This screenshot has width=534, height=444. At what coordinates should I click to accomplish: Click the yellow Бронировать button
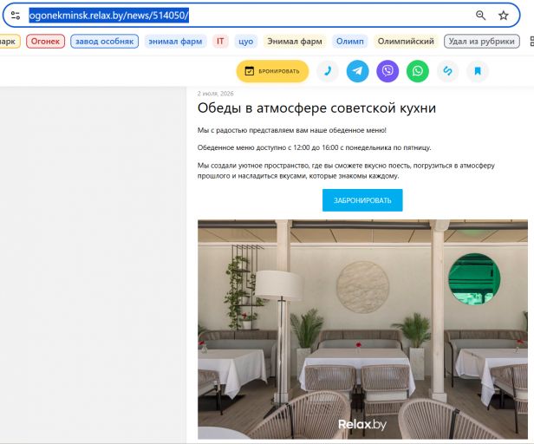coord(272,71)
